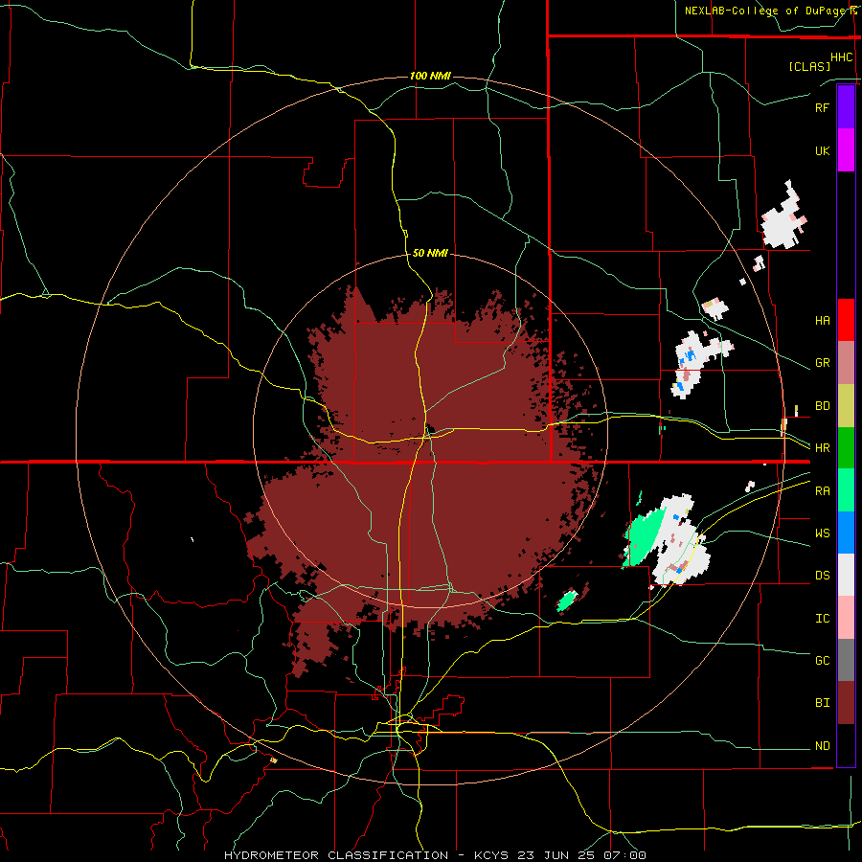The width and height of the screenshot is (862, 862).
Task: Click the 50 NMI range ring label
Action: [x=430, y=253]
